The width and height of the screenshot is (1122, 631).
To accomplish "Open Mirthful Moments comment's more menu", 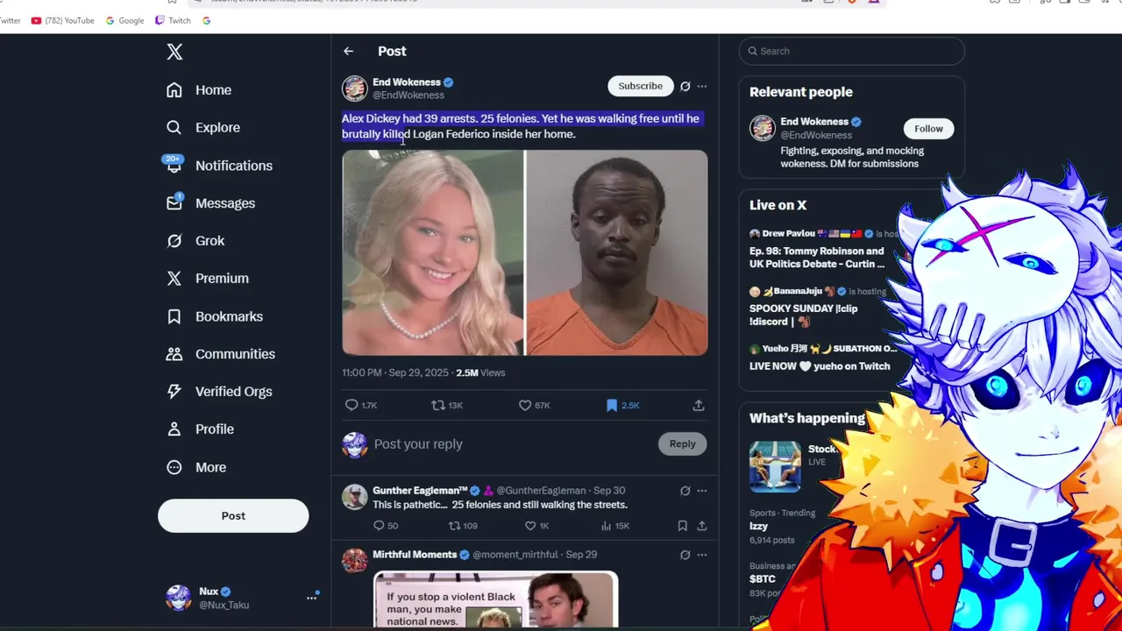I will click(x=702, y=555).
